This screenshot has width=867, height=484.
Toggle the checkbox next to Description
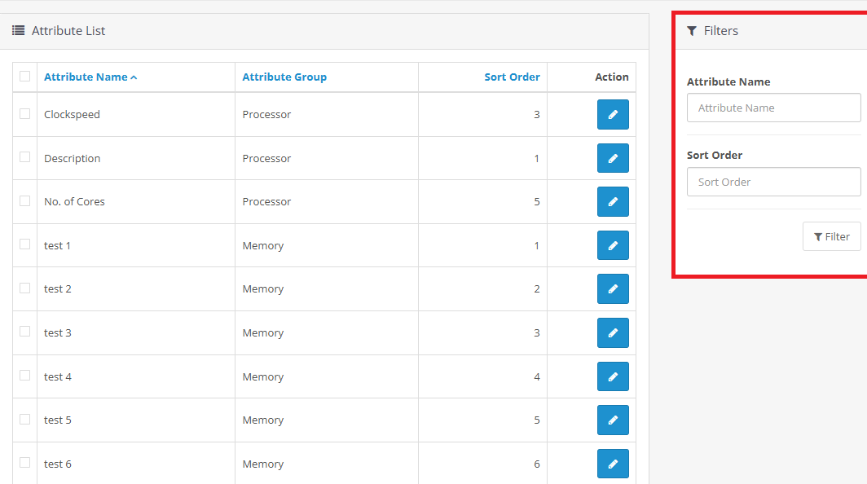pyautogui.click(x=25, y=157)
